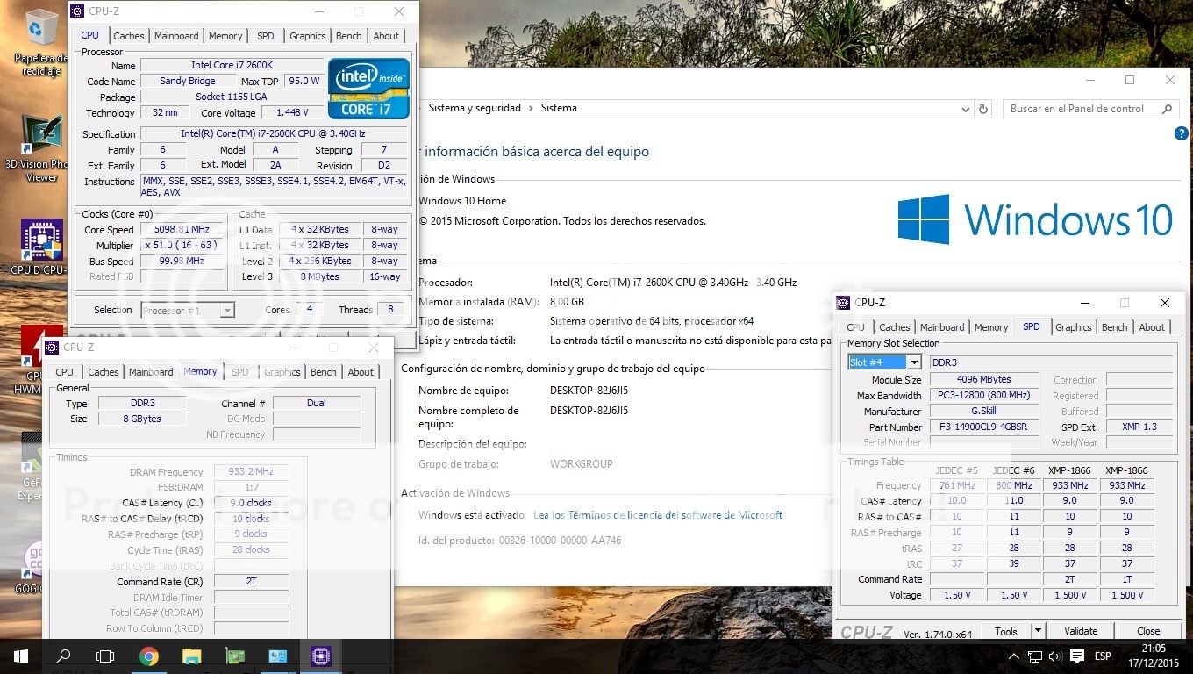Switch to Caches tab in the top CPU-Z window
The image size is (1193, 674).
pyautogui.click(x=129, y=36)
